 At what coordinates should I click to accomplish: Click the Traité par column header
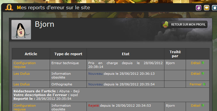click(175, 54)
